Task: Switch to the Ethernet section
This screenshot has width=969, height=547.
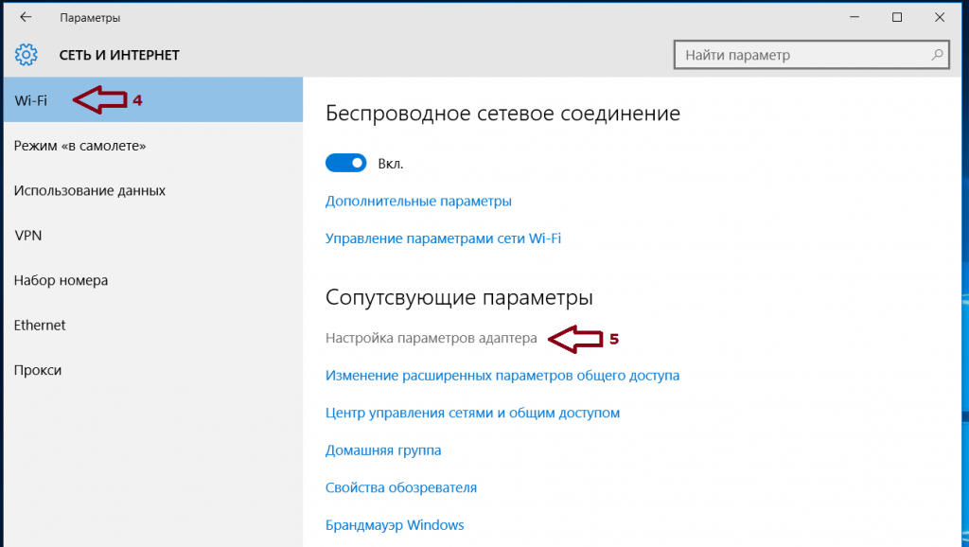Action: (40, 325)
